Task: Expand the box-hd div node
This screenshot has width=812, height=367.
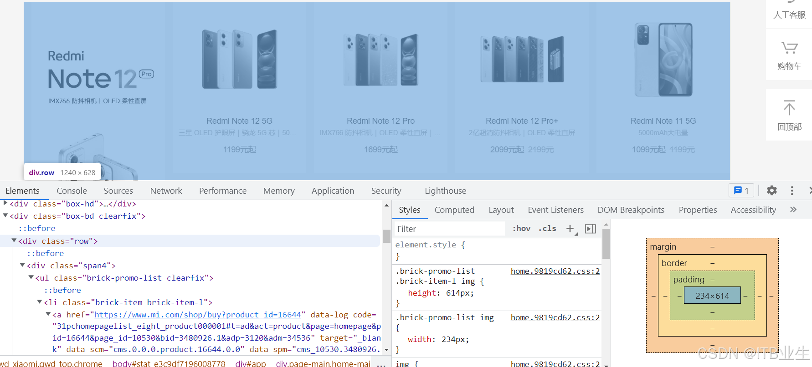Action: click(x=5, y=203)
